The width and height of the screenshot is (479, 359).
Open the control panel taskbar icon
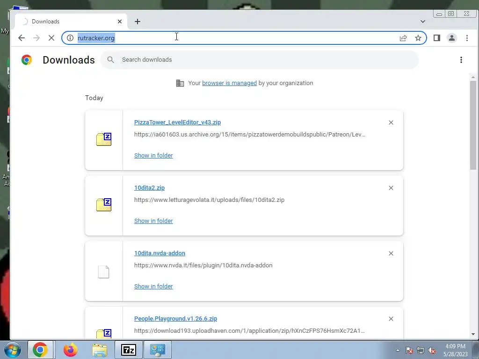tap(158, 350)
